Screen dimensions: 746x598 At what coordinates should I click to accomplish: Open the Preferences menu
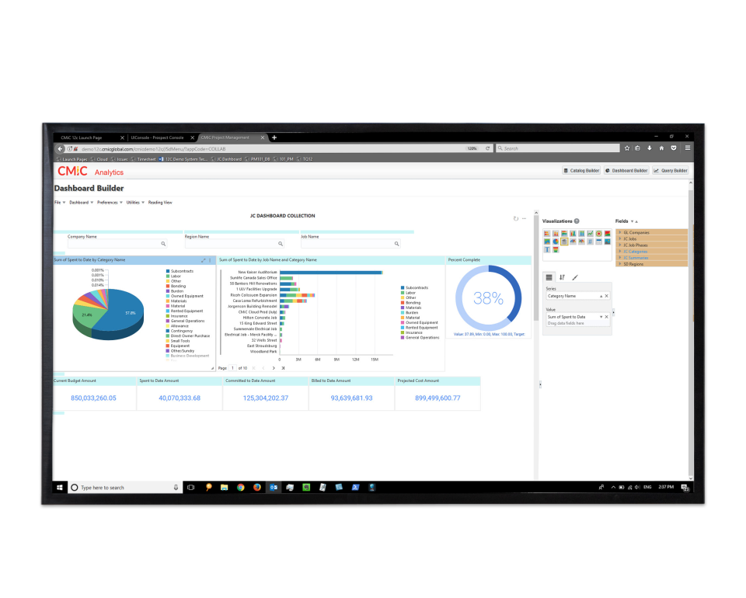click(110, 203)
